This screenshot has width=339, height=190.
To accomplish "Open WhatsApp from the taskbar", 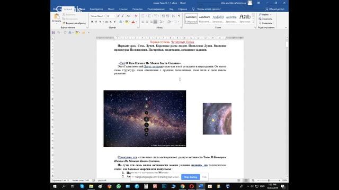I will pyautogui.click(x=119, y=186).
